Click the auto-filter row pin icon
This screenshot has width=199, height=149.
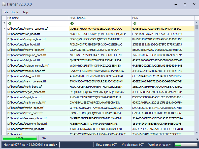[4, 23]
